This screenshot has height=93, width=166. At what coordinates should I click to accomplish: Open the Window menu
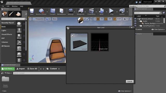[x=15, y=6]
